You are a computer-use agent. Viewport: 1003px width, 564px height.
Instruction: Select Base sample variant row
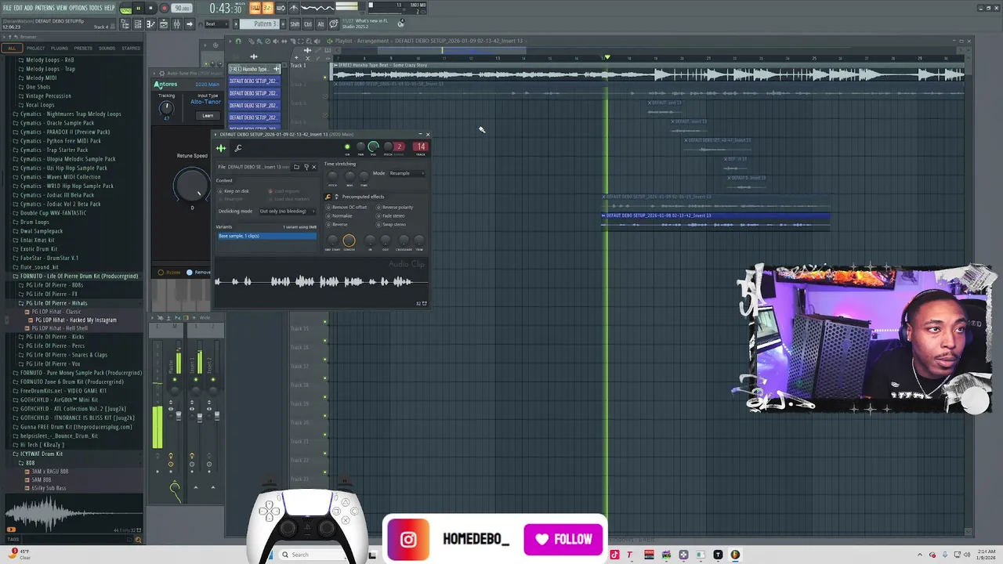click(x=266, y=236)
